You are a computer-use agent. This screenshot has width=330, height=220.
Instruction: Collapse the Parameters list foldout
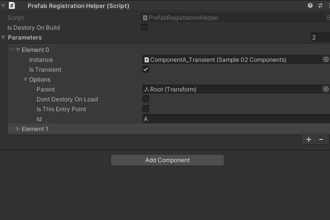(3, 38)
